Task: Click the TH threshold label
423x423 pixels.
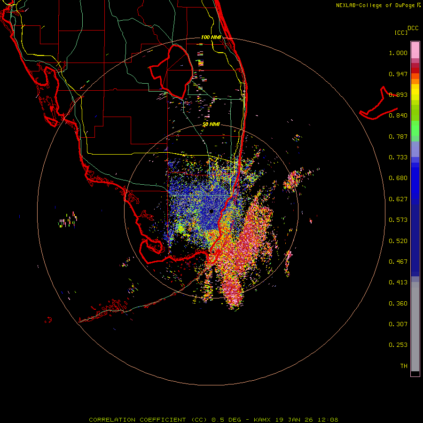Action: tap(404, 366)
